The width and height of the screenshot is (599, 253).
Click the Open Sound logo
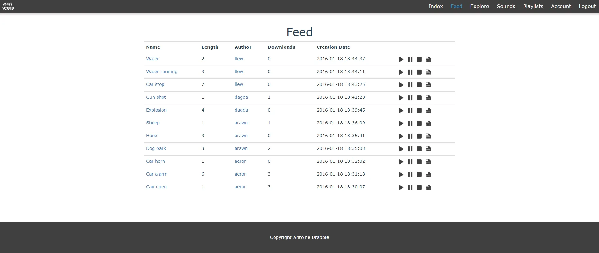(x=8, y=7)
